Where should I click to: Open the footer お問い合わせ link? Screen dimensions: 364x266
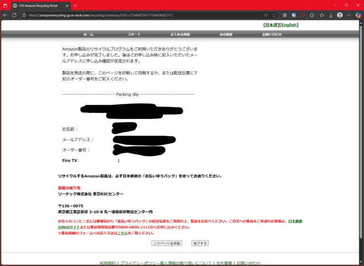coord(249,263)
